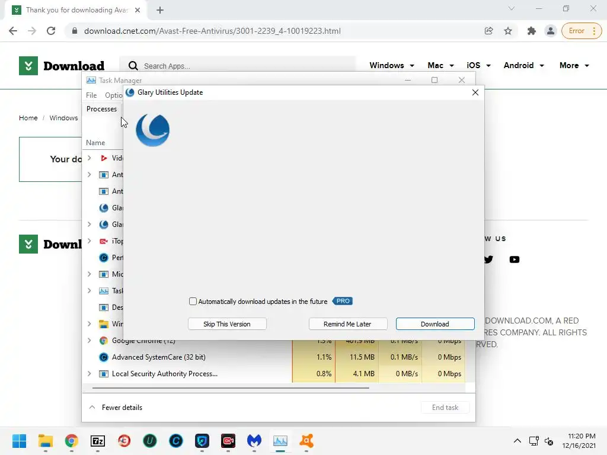
Task: Open the YouTube icon in page footer
Action: pos(514,259)
